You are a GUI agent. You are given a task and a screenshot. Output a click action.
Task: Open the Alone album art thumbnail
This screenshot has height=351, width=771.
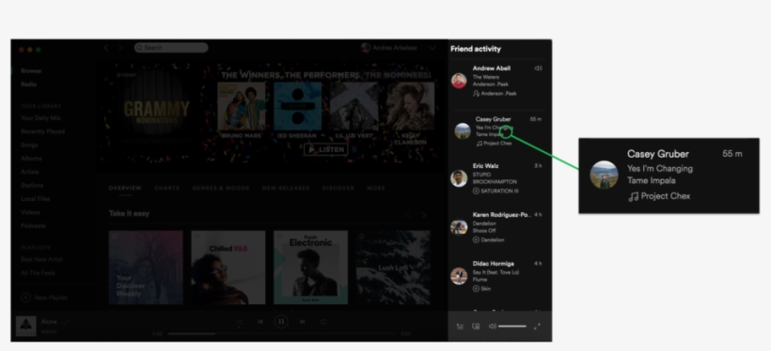[x=26, y=327]
